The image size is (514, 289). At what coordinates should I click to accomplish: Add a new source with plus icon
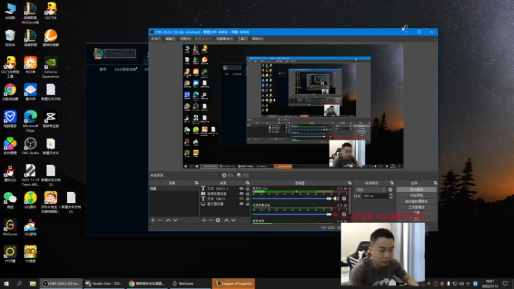coord(204,220)
